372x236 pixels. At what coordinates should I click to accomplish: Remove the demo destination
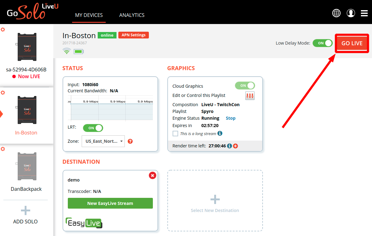pos(152,175)
